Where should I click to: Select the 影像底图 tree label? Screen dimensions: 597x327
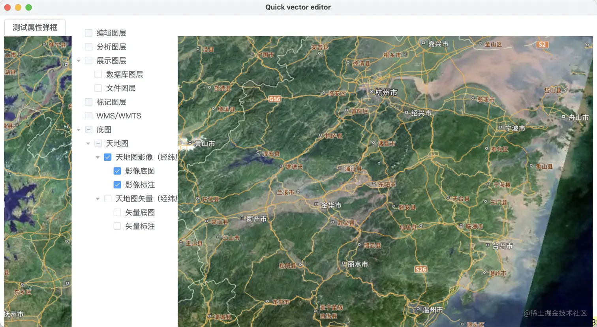click(x=140, y=171)
